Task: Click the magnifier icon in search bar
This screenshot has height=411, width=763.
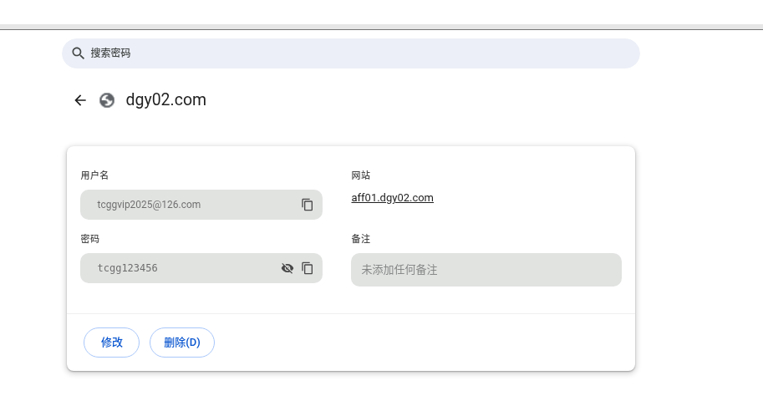Action: 78,53
